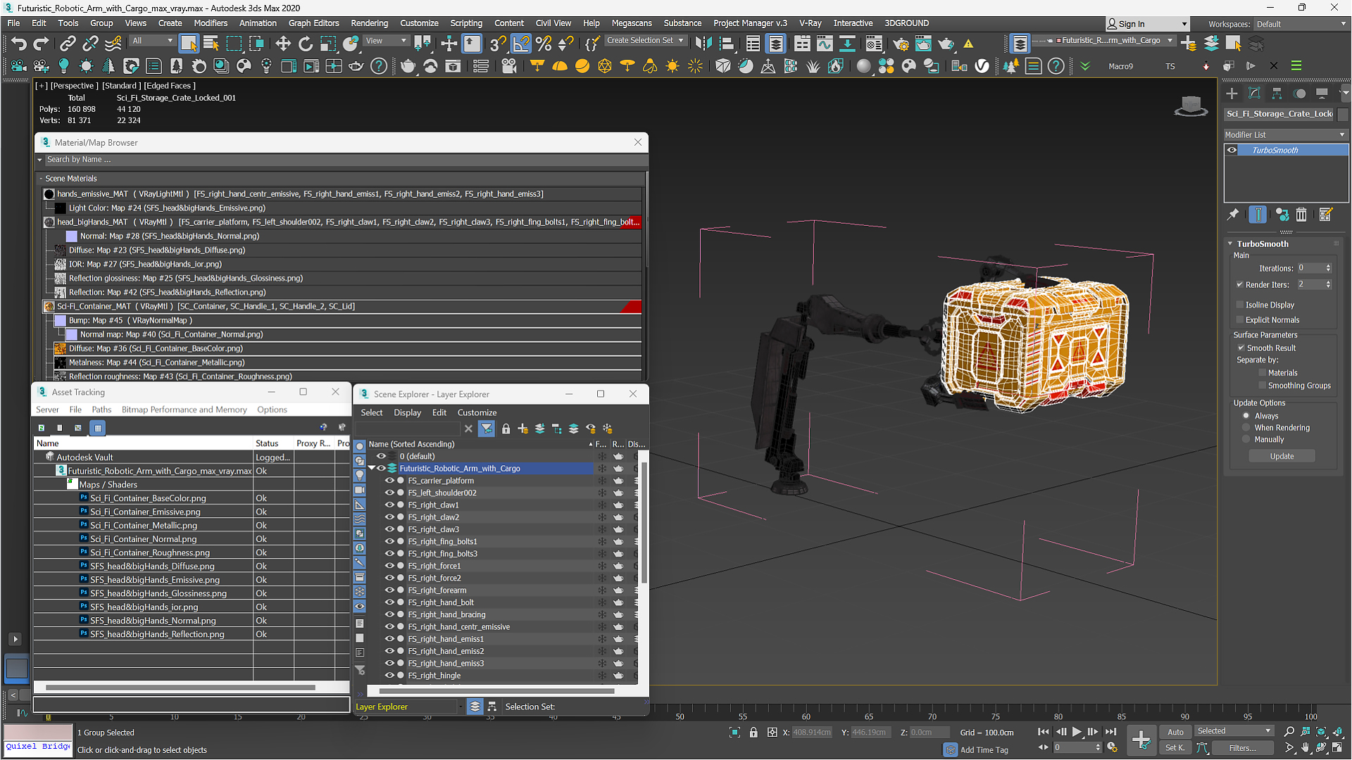Toggle the Percent Snap icon

544,44
